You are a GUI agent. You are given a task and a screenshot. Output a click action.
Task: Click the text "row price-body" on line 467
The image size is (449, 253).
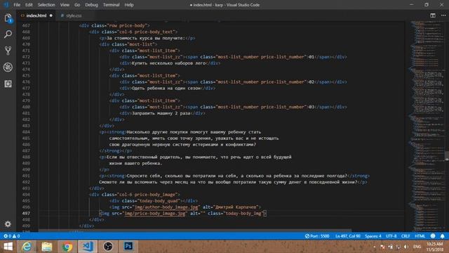click(x=127, y=25)
